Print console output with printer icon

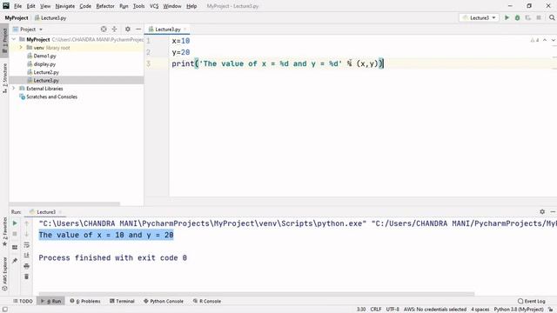click(x=27, y=266)
